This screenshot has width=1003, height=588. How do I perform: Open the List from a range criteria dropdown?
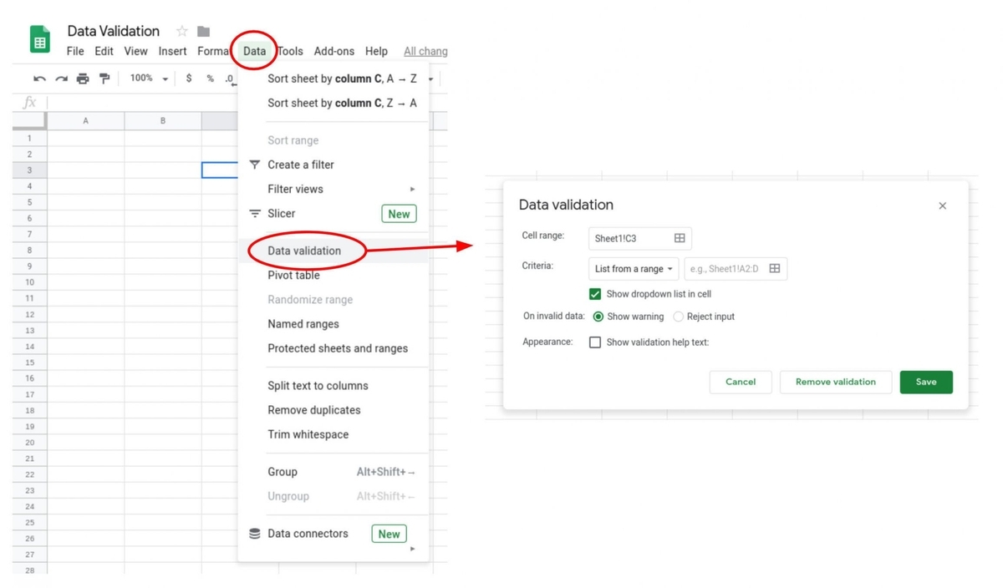tap(633, 268)
